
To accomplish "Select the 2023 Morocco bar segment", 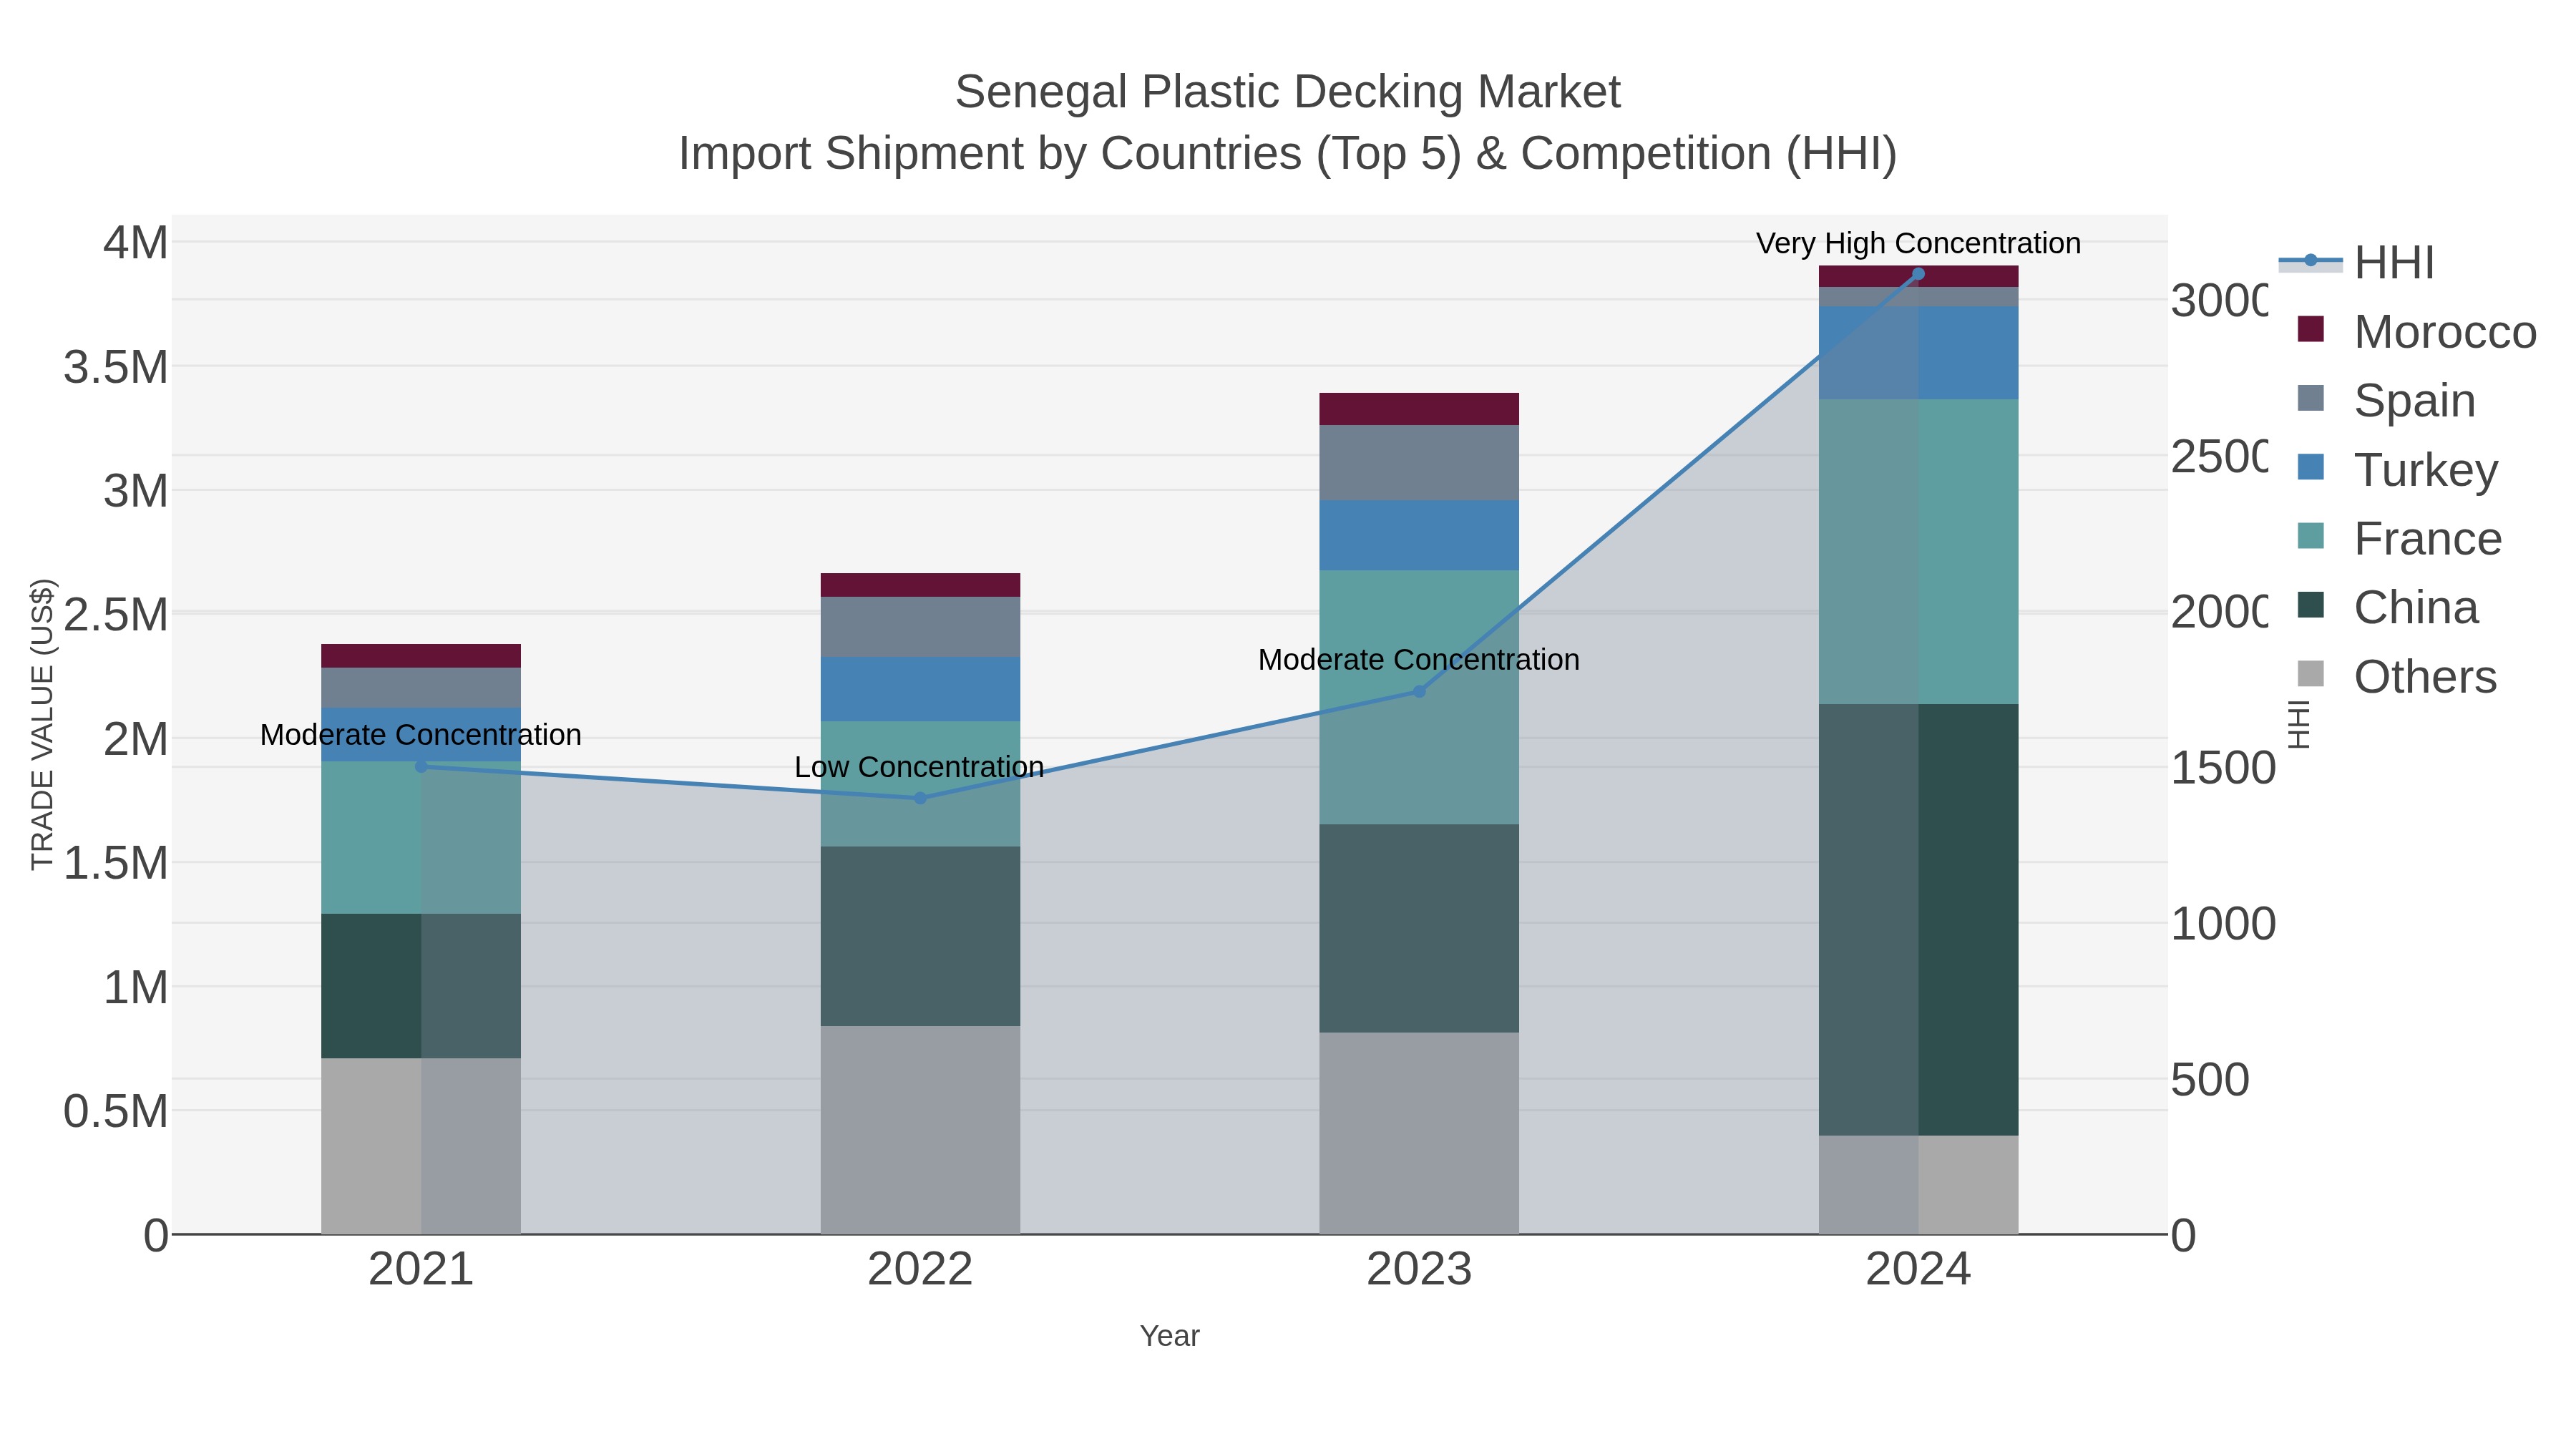I will (1419, 409).
